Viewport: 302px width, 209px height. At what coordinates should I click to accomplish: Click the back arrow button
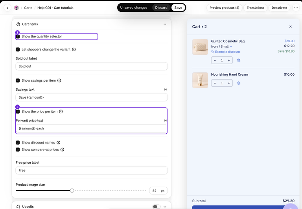click(7, 8)
